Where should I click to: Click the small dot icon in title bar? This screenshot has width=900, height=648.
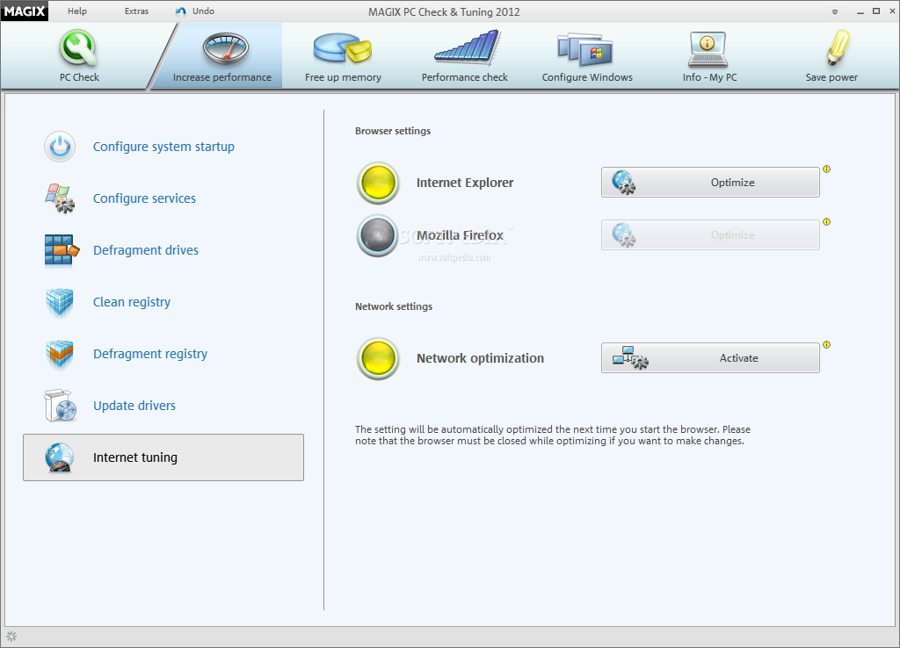point(835,11)
